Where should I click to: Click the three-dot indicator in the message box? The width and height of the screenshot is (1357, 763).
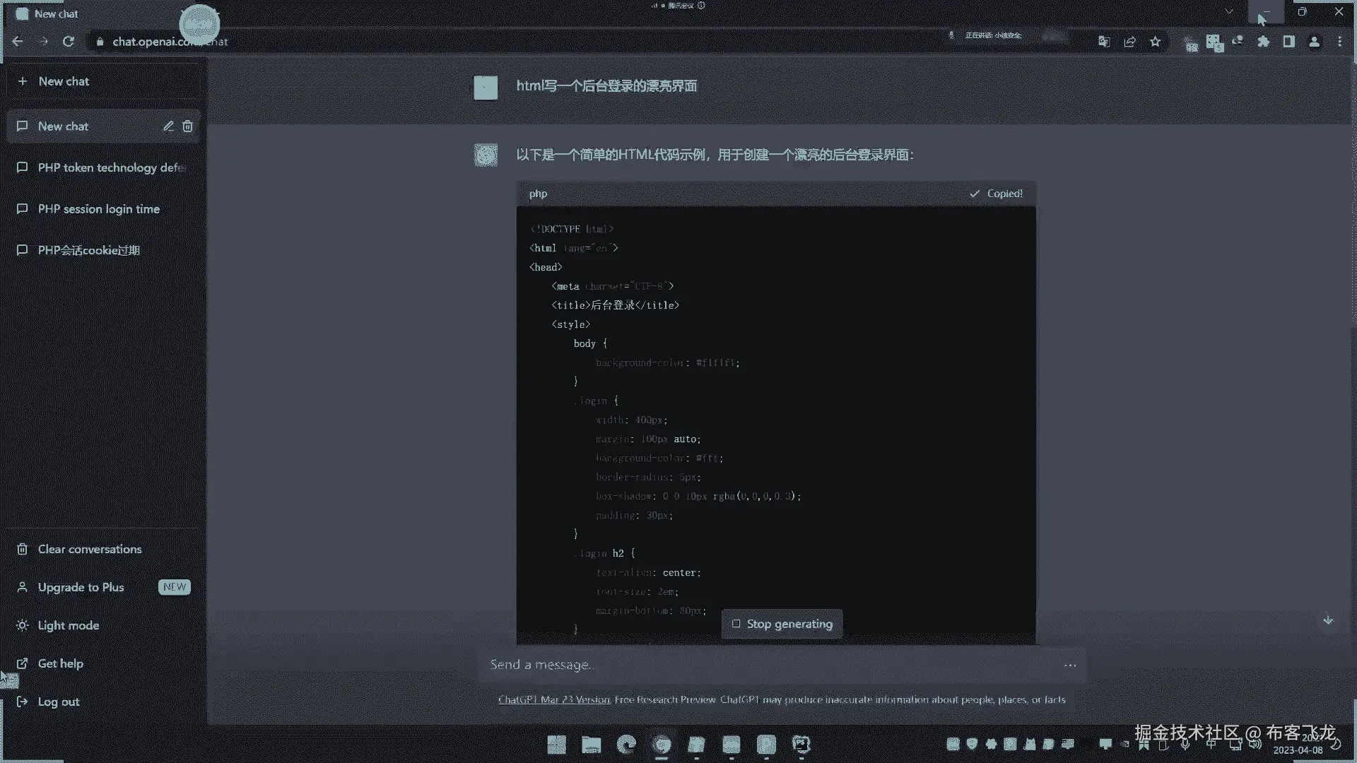1070,665
